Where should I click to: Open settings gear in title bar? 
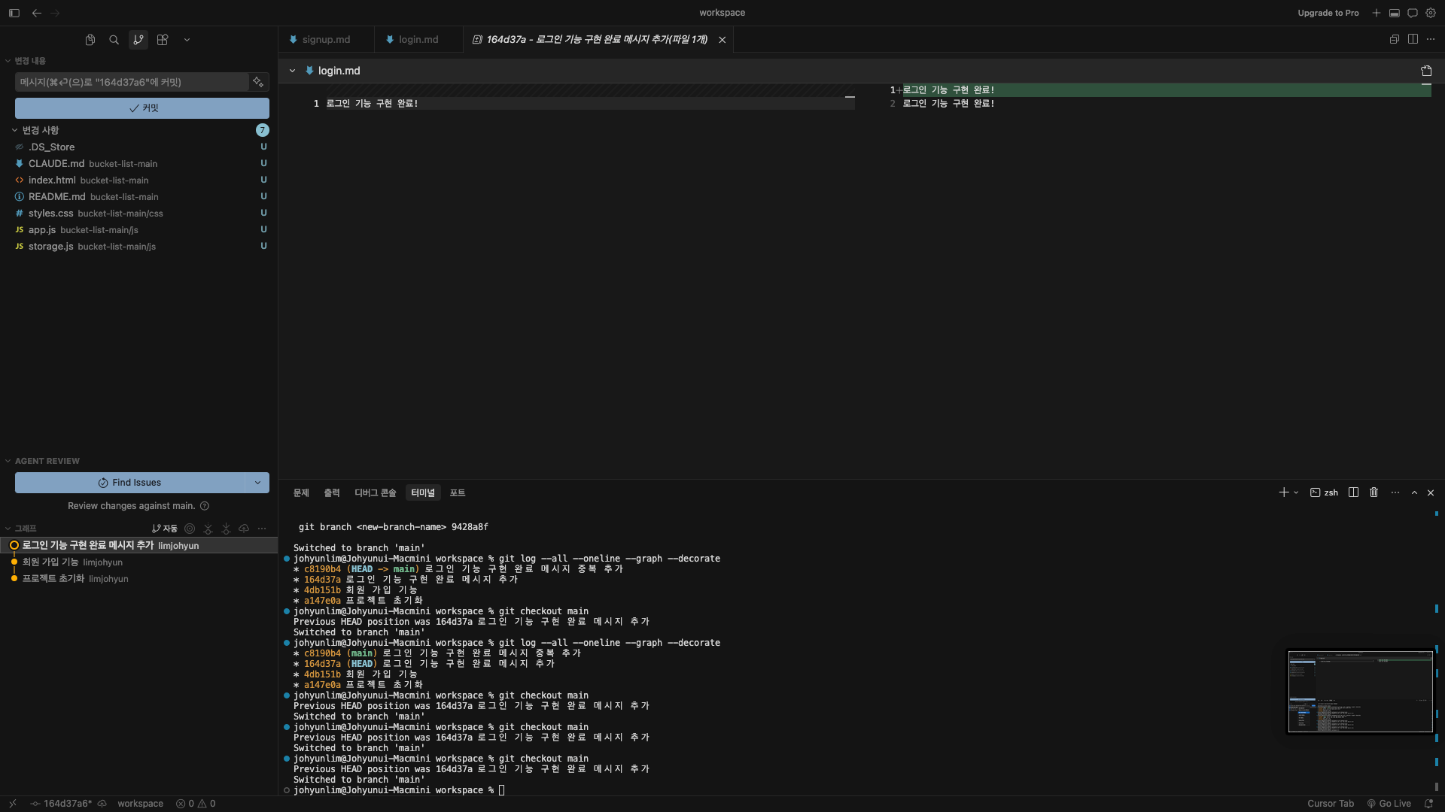[1431, 13]
